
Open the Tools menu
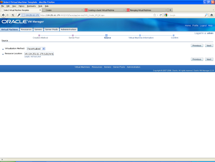[40, 6]
